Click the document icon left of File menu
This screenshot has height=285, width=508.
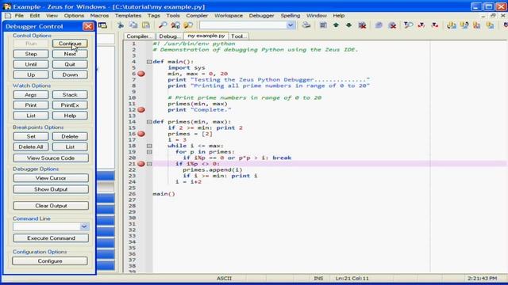pos(8,16)
